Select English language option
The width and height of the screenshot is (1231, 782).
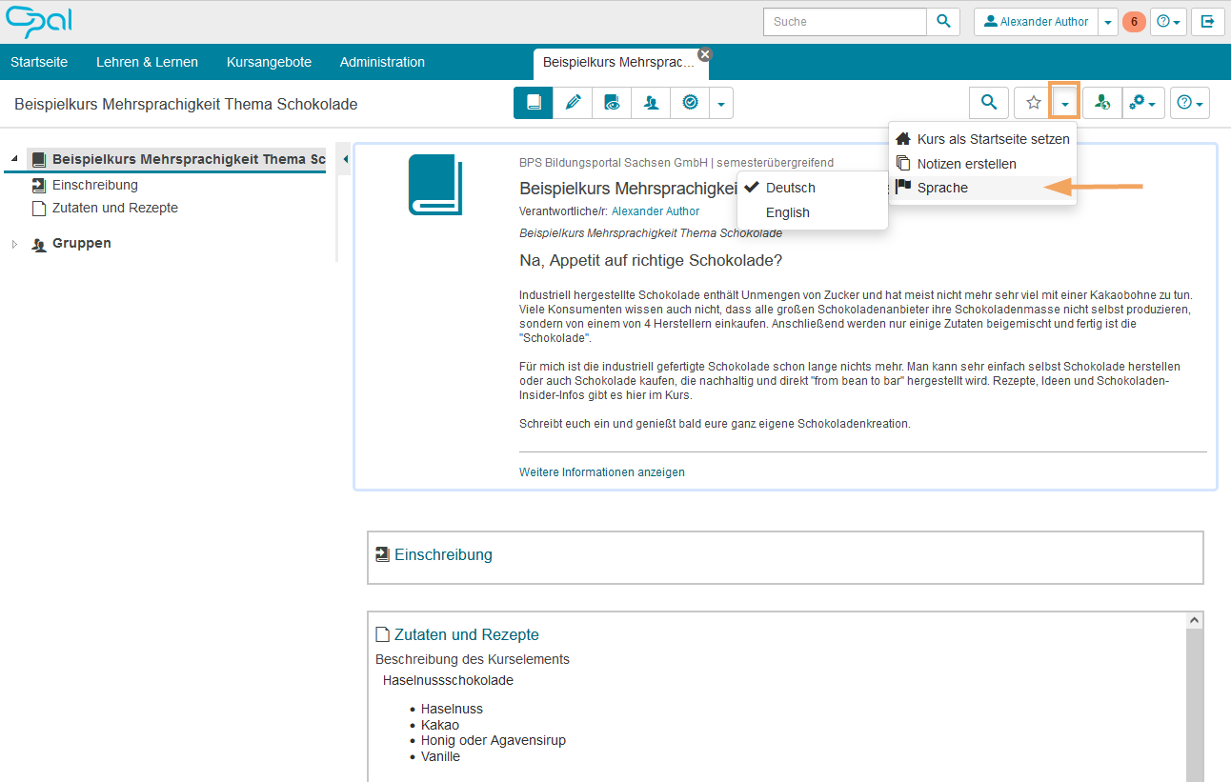[x=787, y=212]
